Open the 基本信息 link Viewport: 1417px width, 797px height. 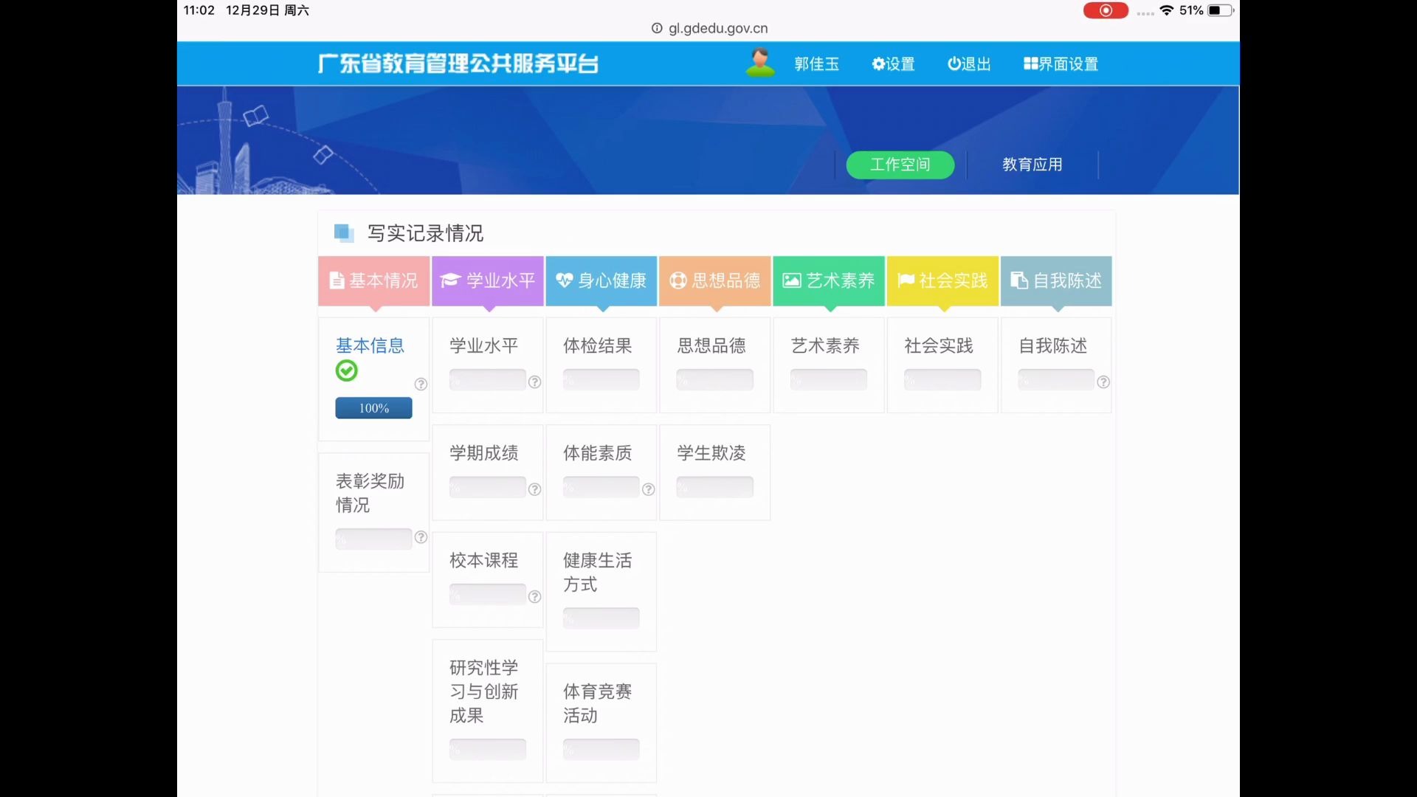coord(370,345)
